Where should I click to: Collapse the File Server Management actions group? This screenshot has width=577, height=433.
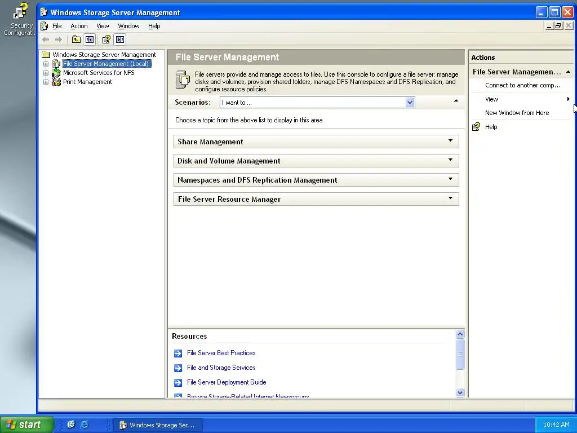pos(568,72)
